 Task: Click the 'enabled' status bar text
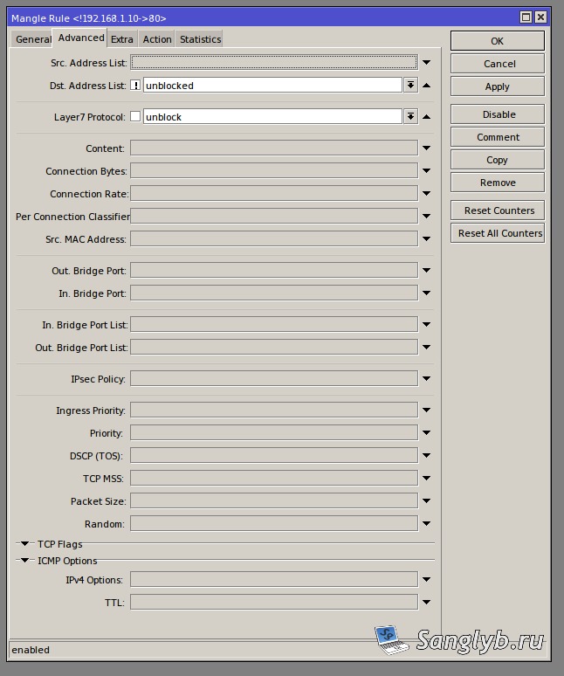pyautogui.click(x=31, y=650)
